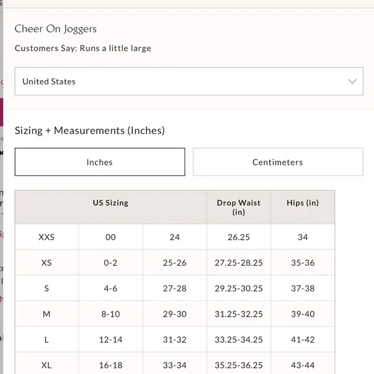This screenshot has width=374, height=374.
Task: Click the 43-44 hips cell
Action: (x=303, y=363)
